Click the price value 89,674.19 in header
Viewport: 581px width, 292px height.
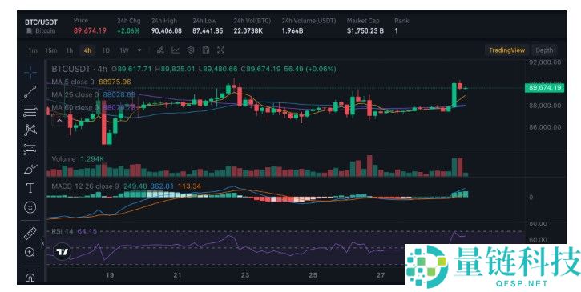click(x=90, y=30)
